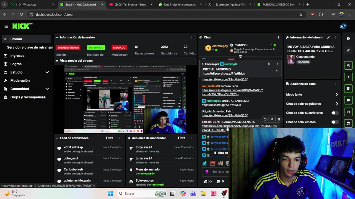
Task: Open paladin_057c's kick clip link
Action: (239, 128)
